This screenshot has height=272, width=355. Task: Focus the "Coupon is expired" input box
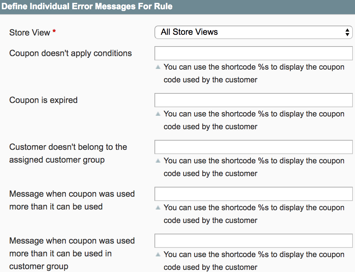pos(253,100)
